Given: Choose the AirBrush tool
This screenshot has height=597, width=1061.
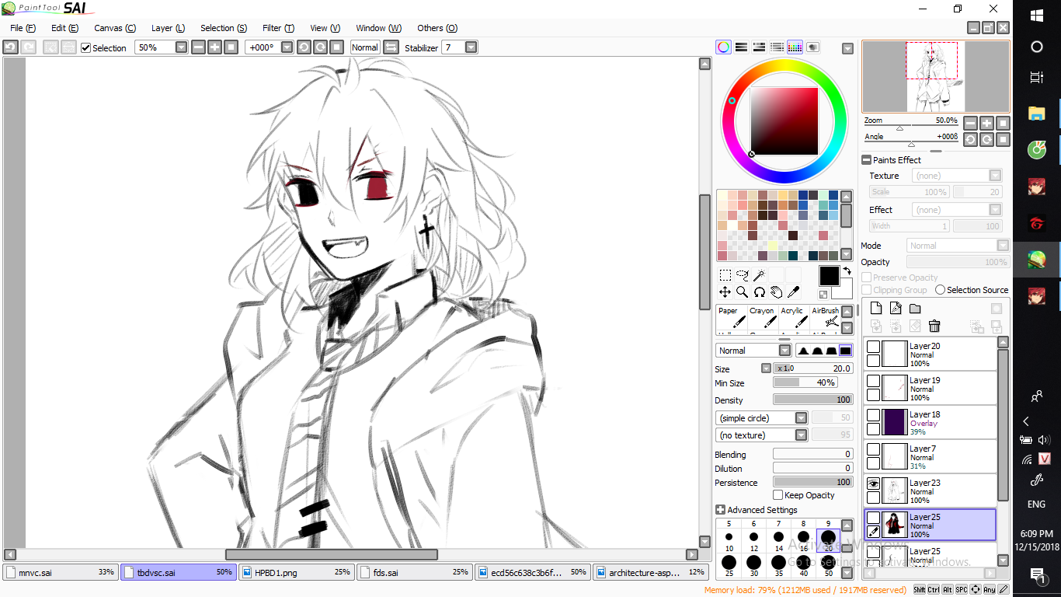Looking at the screenshot, I should (824, 318).
